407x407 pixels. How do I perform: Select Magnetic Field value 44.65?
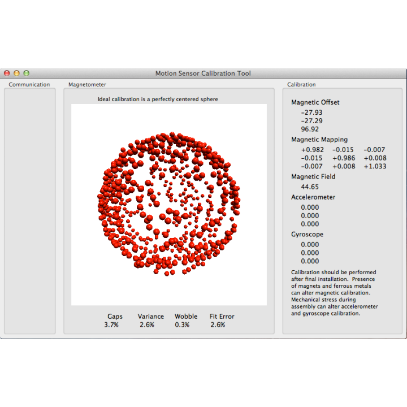pos(310,187)
